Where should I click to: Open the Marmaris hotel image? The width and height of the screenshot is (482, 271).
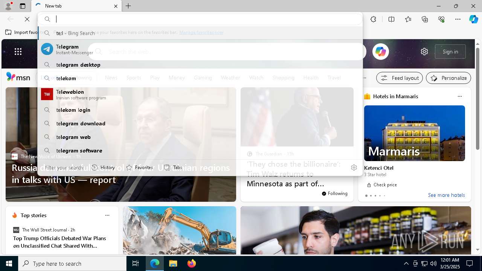(x=415, y=133)
